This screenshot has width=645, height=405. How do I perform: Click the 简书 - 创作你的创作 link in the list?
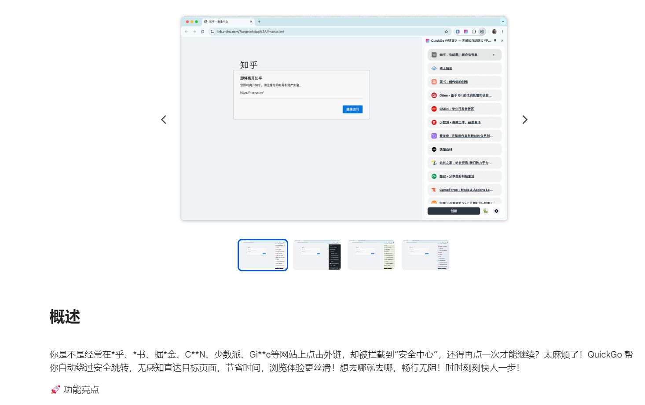point(454,82)
